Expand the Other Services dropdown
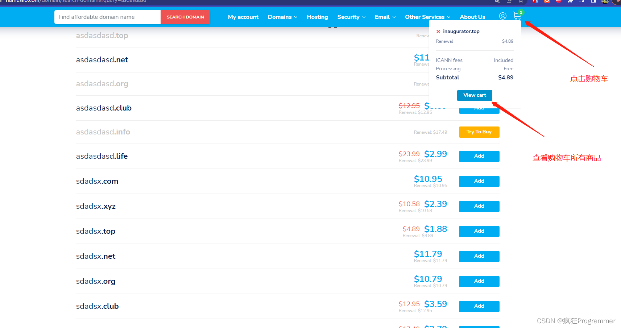Screen dimensions: 621x328 pyautogui.click(x=427, y=17)
